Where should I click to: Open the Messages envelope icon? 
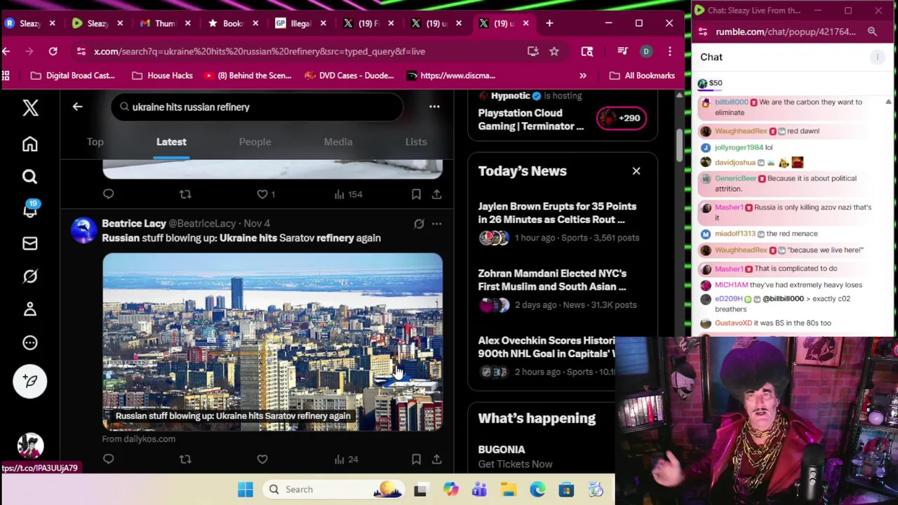[x=29, y=243]
